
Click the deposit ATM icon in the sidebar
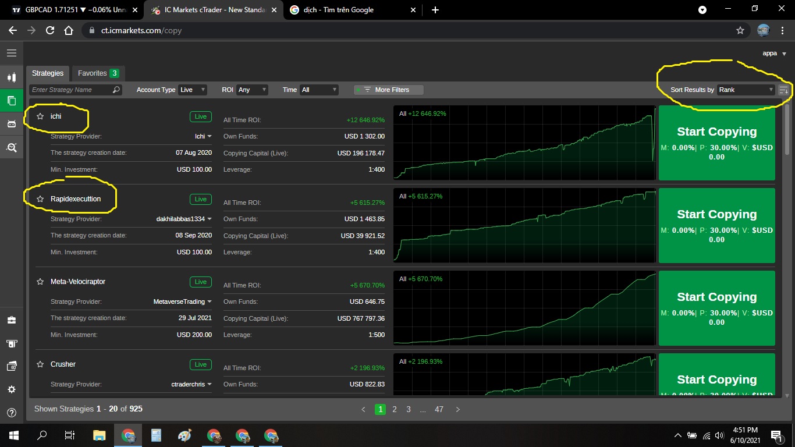[x=11, y=343]
